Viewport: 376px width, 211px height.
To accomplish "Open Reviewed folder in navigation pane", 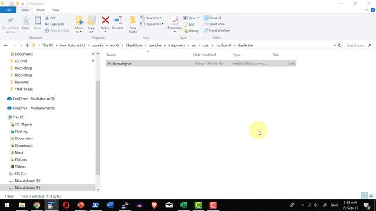I will point(22,82).
